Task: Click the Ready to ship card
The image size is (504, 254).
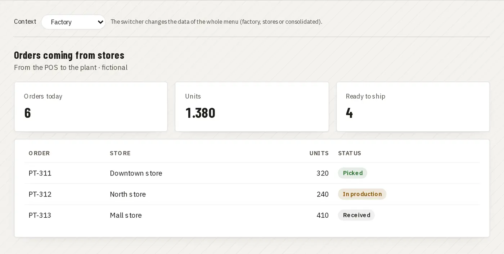Action: [x=413, y=106]
